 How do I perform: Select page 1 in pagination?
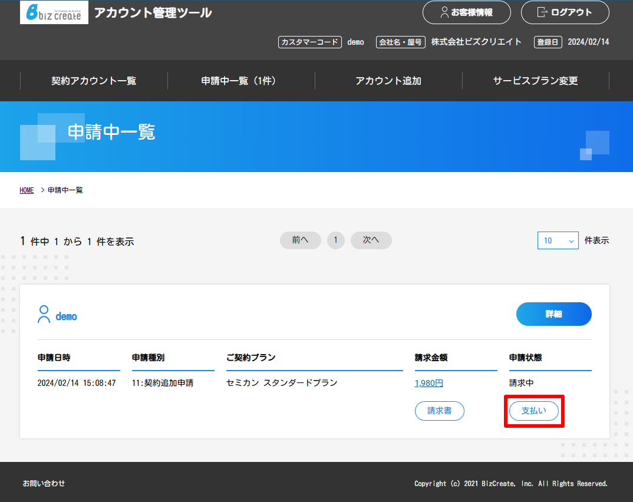pos(336,240)
